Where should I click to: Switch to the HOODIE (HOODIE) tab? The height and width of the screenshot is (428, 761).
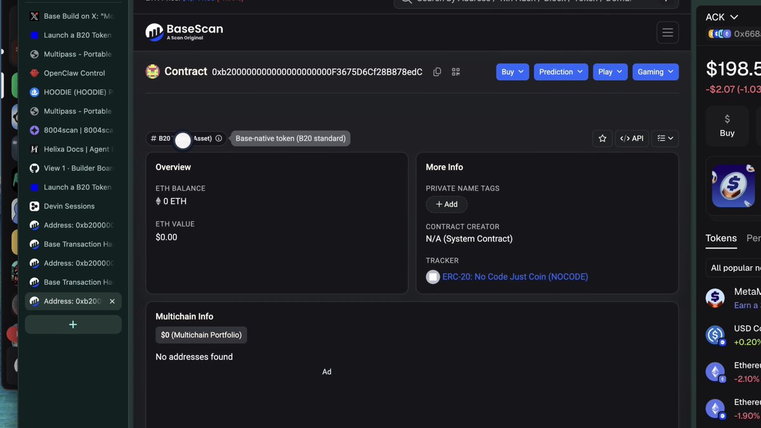click(x=73, y=92)
